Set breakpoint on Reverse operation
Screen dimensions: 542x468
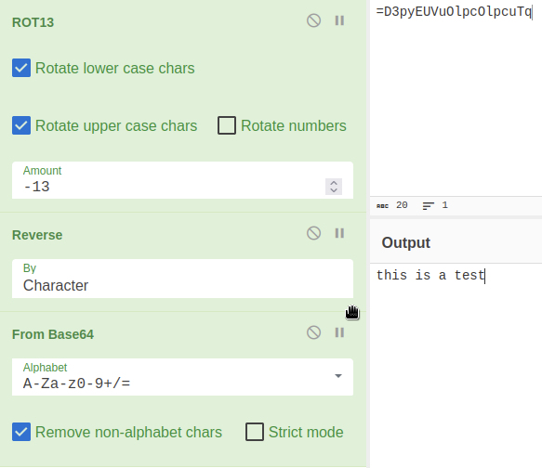click(339, 233)
